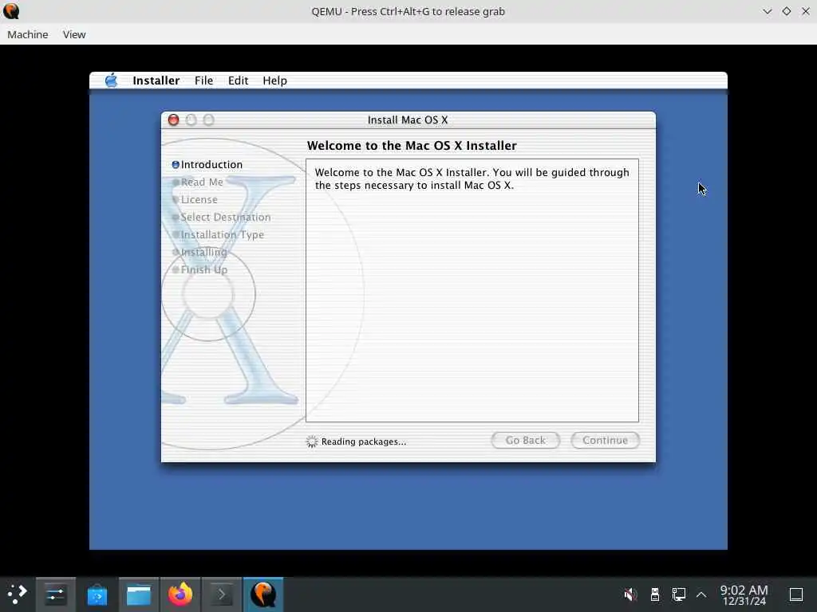Open the network tray icon
The width and height of the screenshot is (817, 612).
(x=678, y=594)
